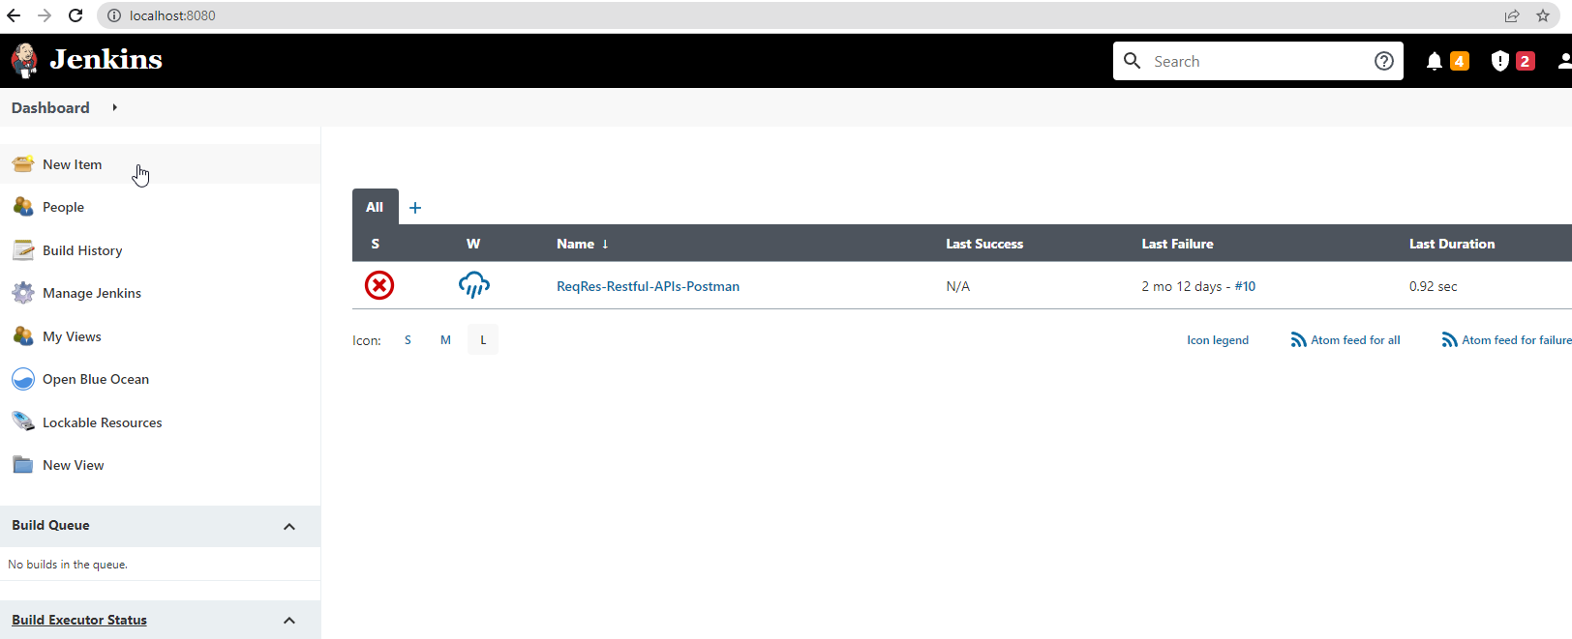
Task: Open Lockable Resources link
Action: point(103,422)
